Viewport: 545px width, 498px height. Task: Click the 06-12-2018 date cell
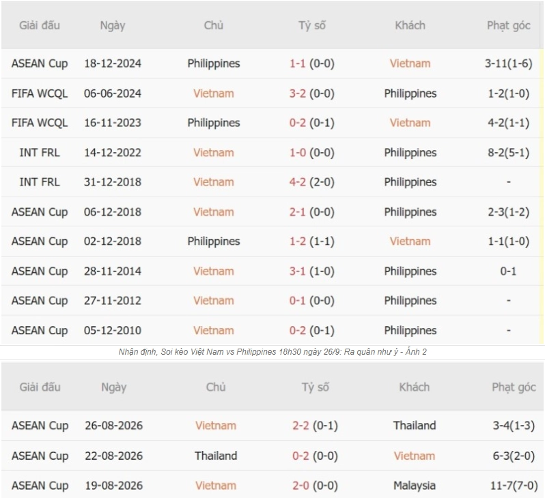tap(113, 212)
